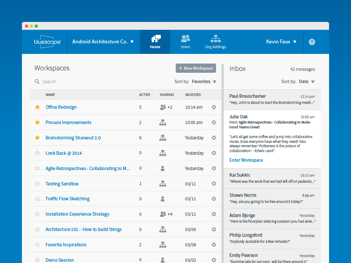Screen dimensions: 351x263
Task: Open the Org Settings tab
Action: pyautogui.click(x=215, y=42)
